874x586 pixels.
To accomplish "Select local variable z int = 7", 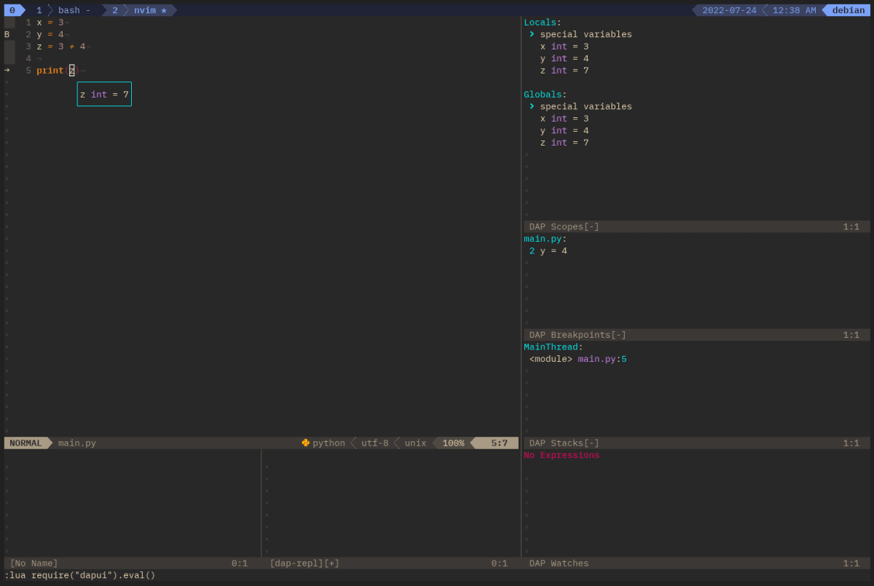I will pos(564,71).
